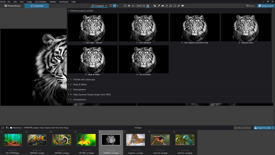
Task: Open the filmstrip filter icon
Action: pyautogui.click(x=7, y=128)
